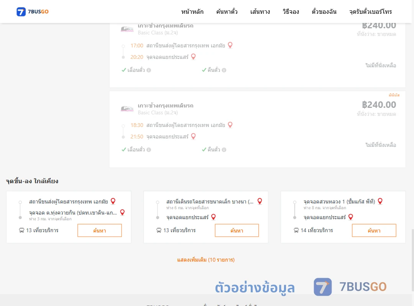Click map pin beside 18:30 เอกมัย station

(x=230, y=125)
